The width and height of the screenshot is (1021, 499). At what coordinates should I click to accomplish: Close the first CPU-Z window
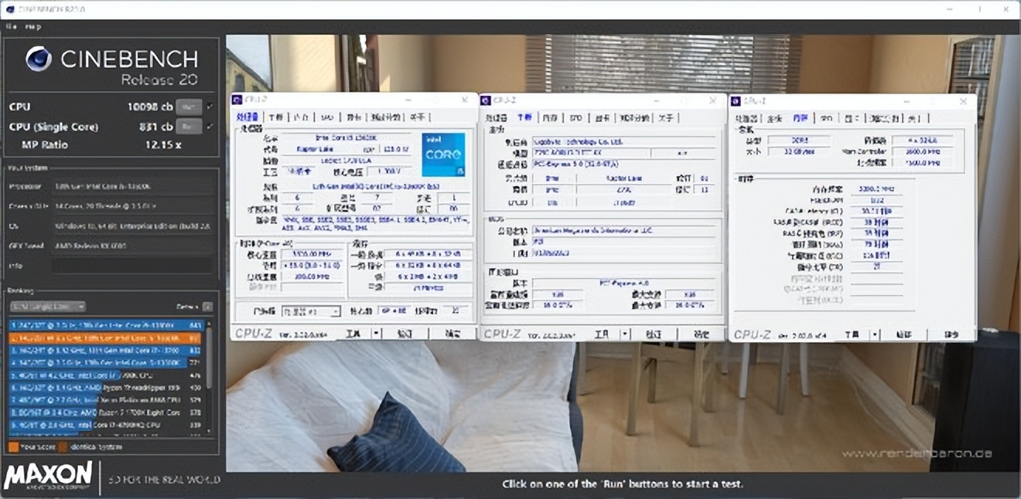coord(465,100)
